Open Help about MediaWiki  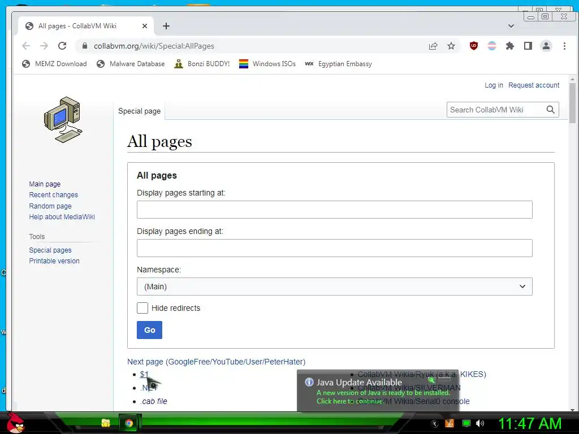(x=62, y=216)
